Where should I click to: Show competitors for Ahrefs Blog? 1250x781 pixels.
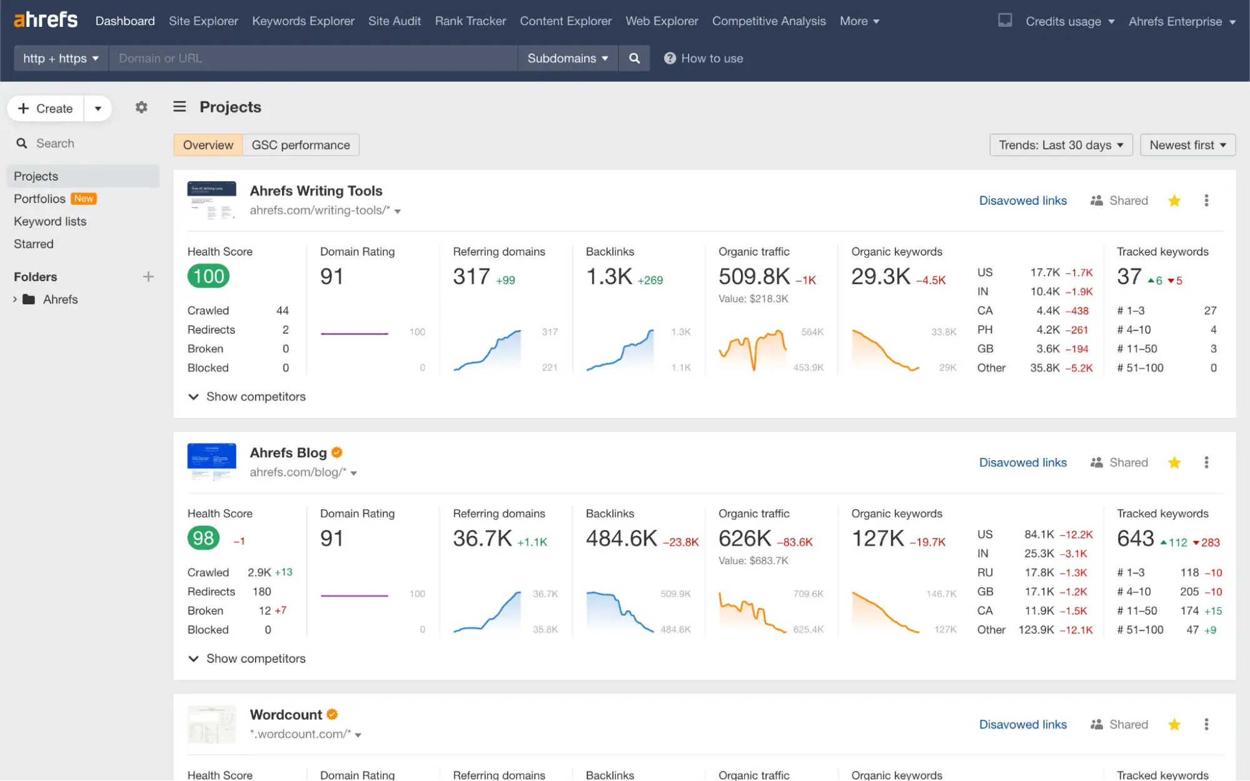[247, 658]
